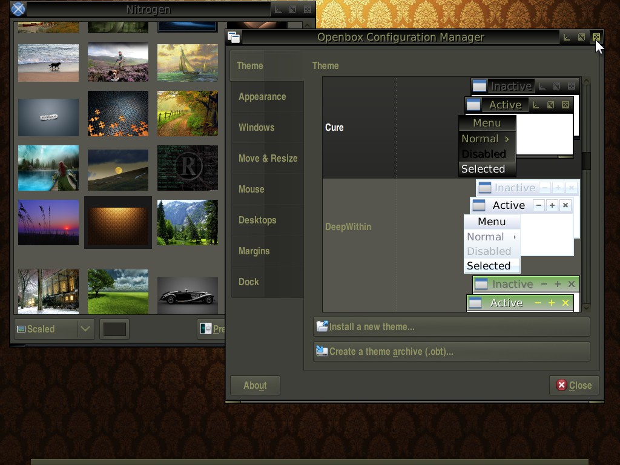Screen dimensions: 620x465
Task: Click Install a new theme button
Action: point(452,326)
